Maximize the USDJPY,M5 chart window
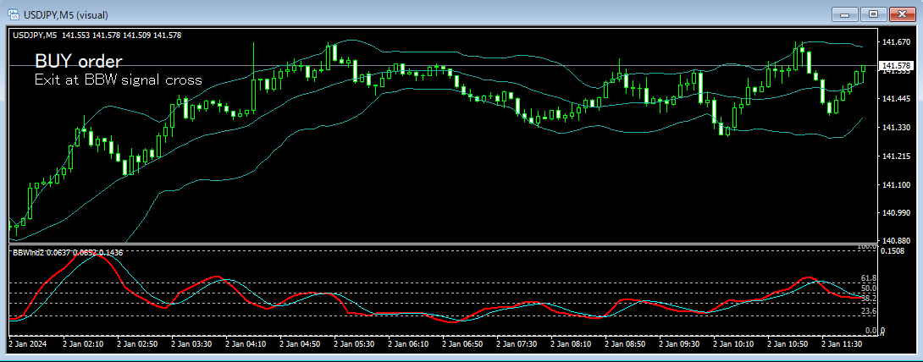The height and width of the screenshot is (362, 923). (873, 14)
